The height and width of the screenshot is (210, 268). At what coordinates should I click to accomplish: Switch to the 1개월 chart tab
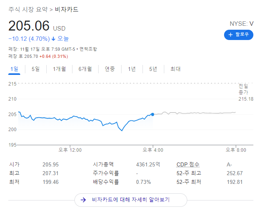pyautogui.click(x=59, y=69)
